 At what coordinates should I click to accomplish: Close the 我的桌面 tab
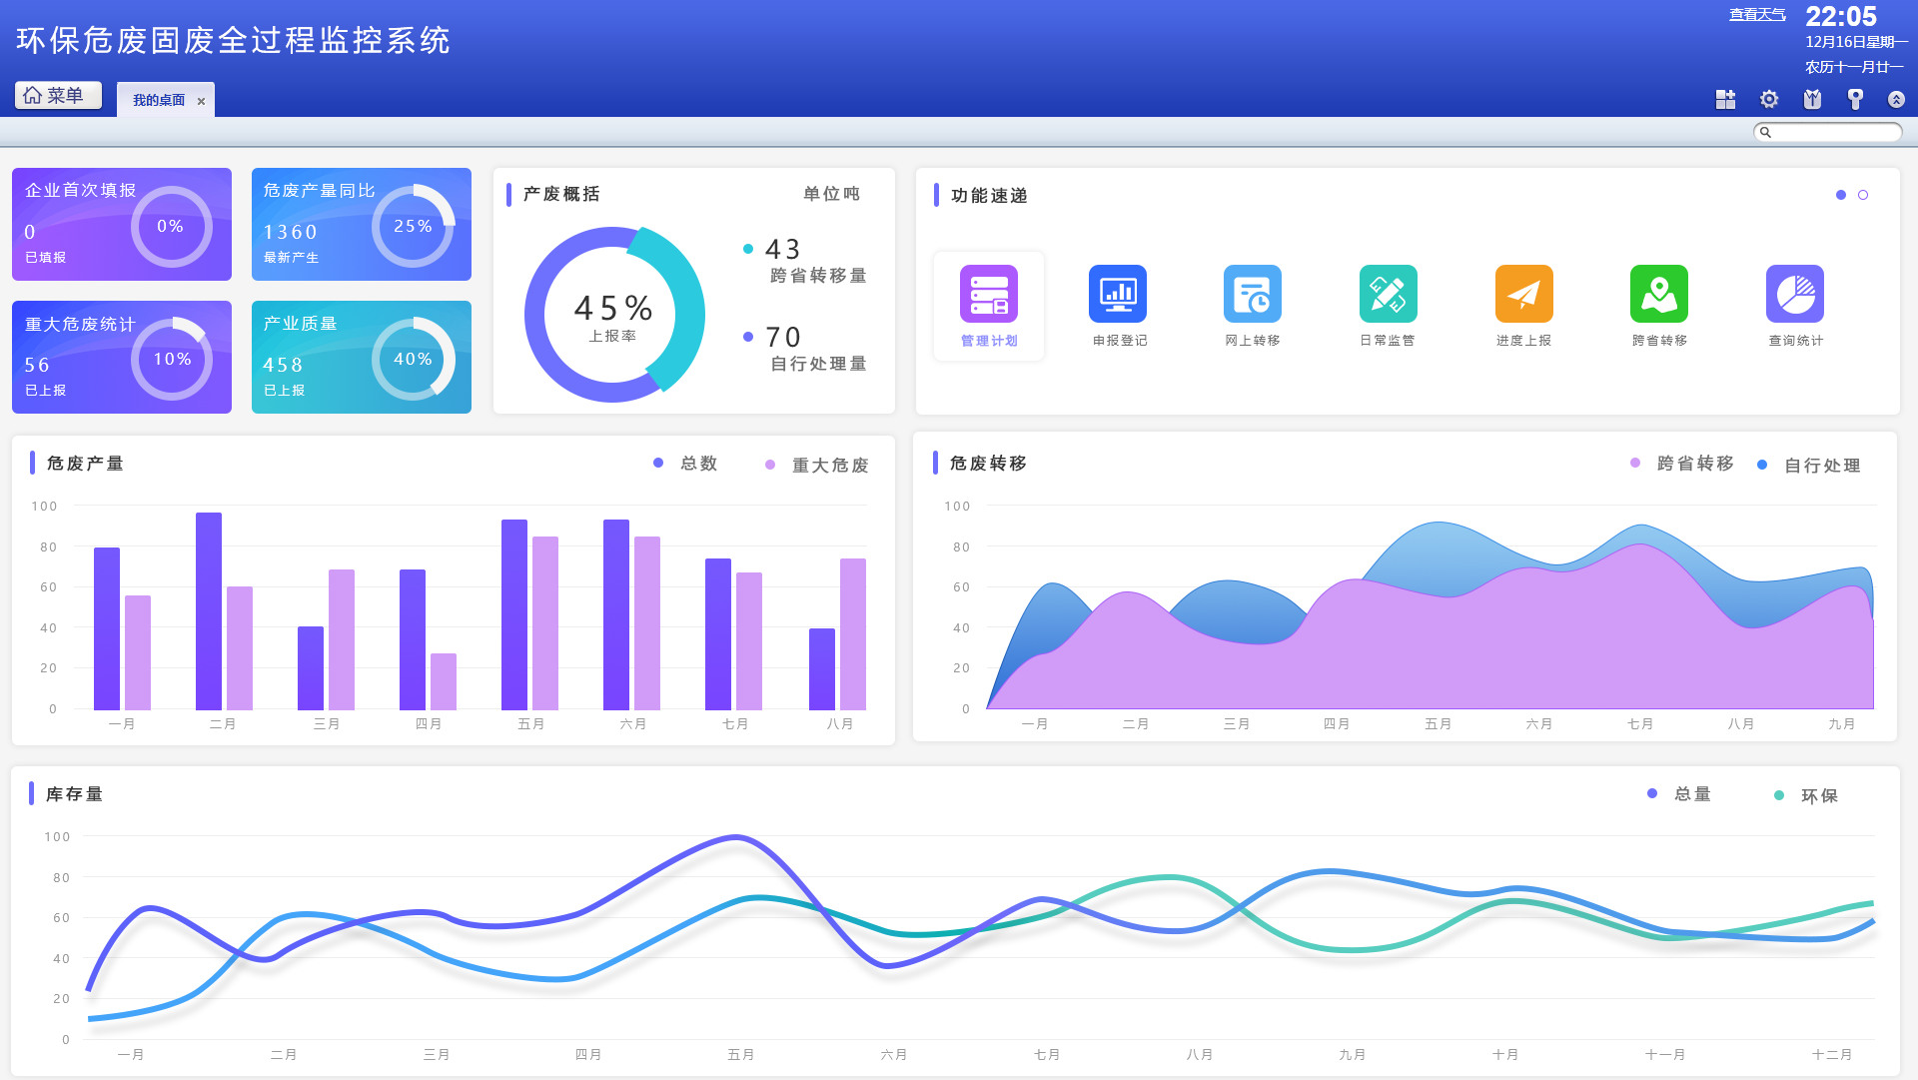click(201, 101)
